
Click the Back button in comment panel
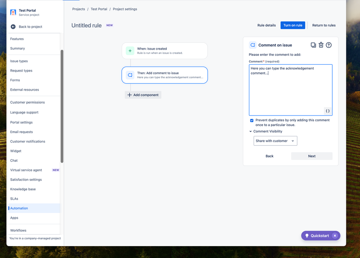pos(270,156)
